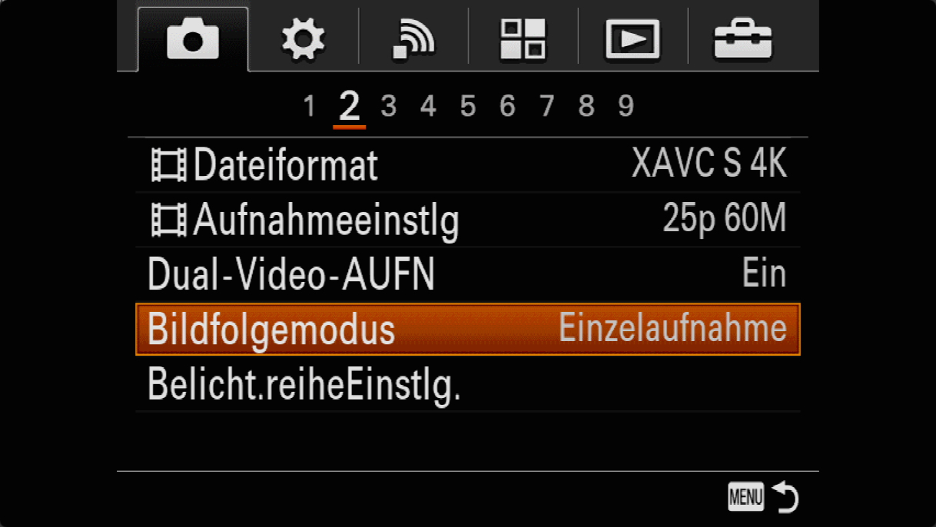
Task: Toggle Dual-Video-AUFN Ein setting
Action: pos(467,274)
